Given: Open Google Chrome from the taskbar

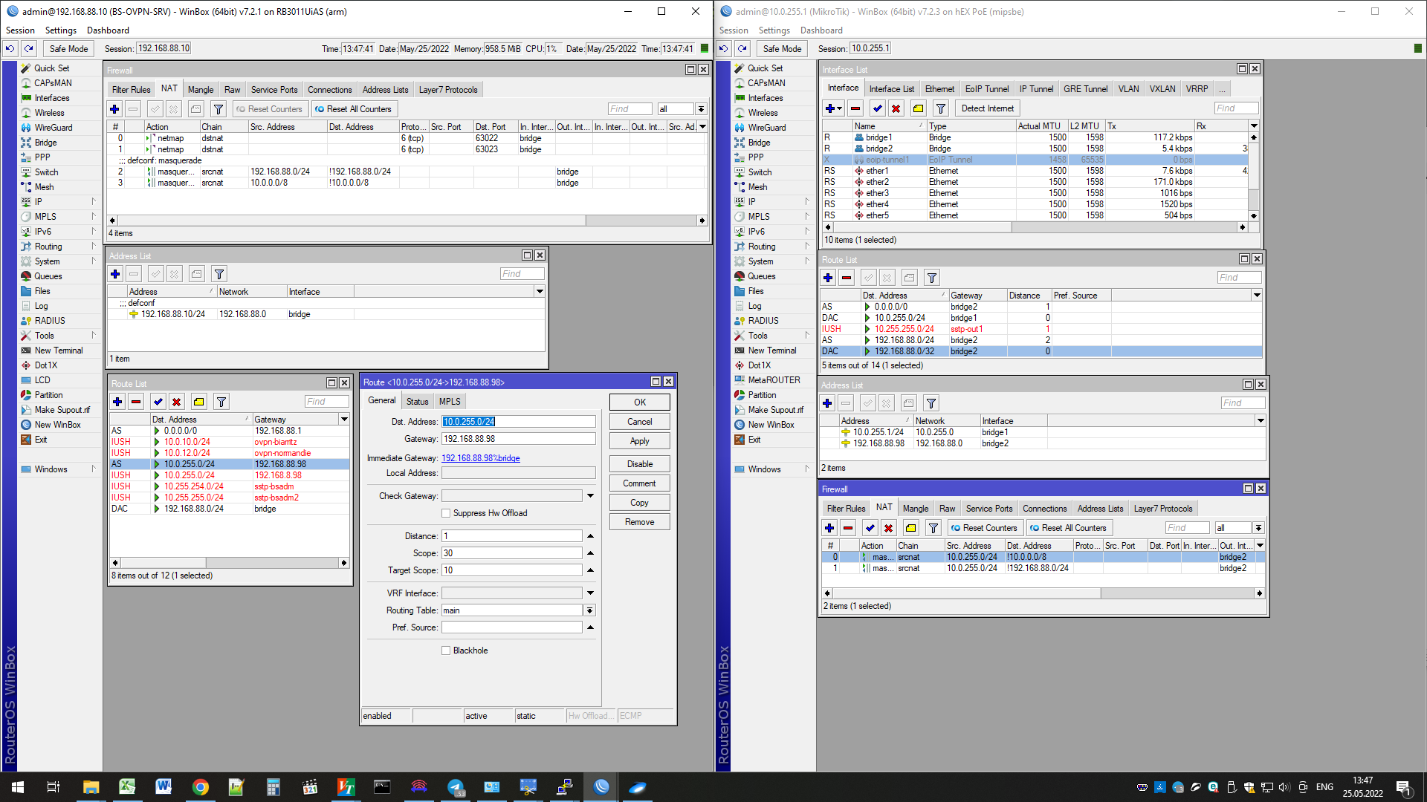Looking at the screenshot, I should coord(200,787).
